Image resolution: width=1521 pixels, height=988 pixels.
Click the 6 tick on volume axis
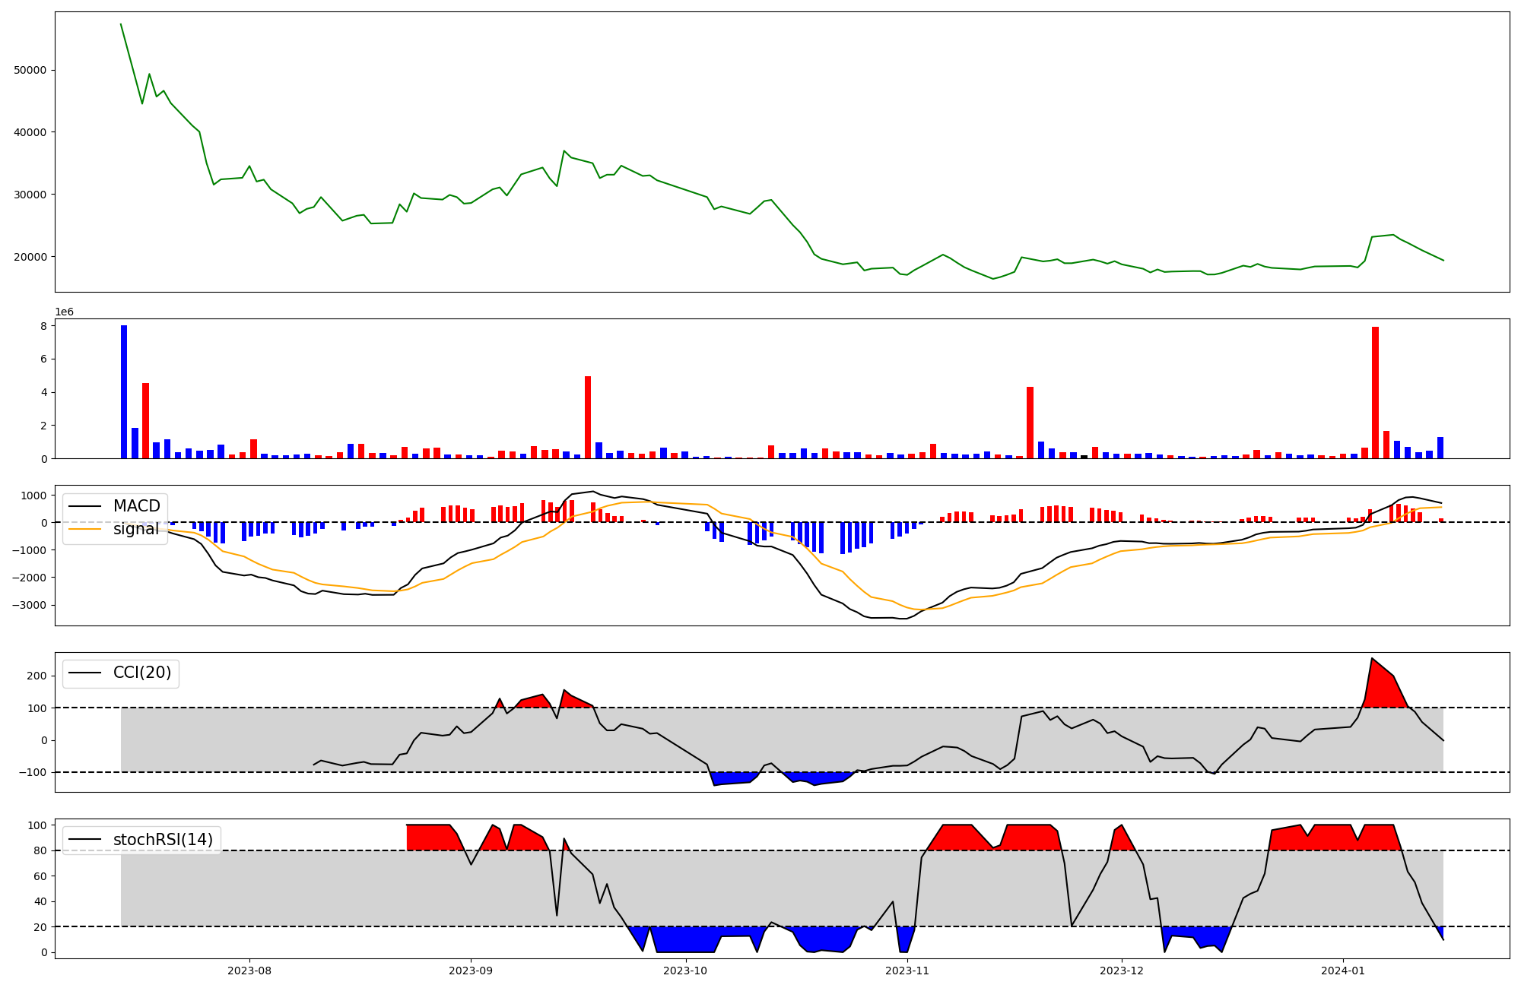[43, 359]
